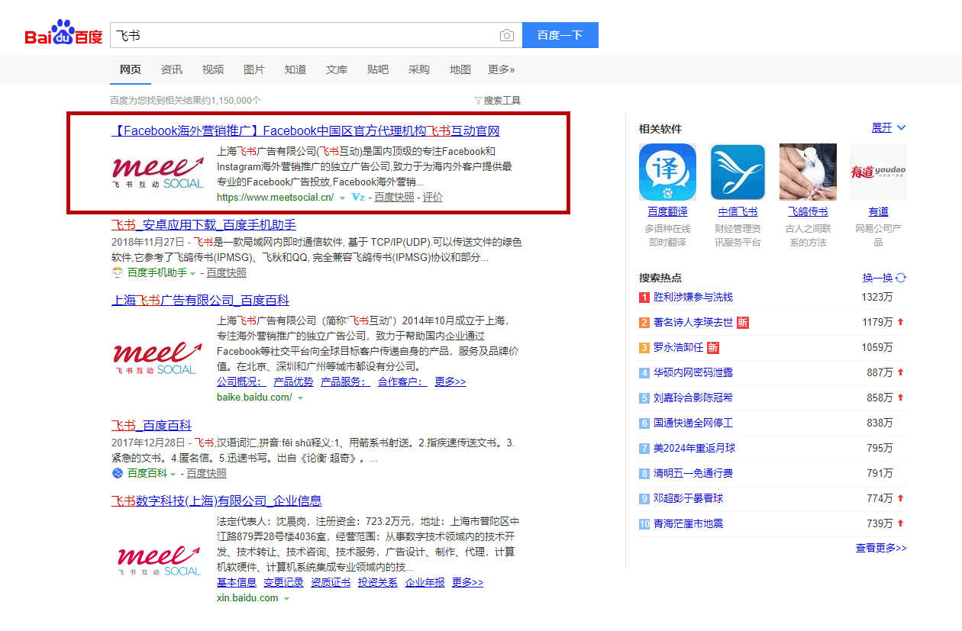
Task: Click Meet Social logo in first result
Action: pos(159,172)
